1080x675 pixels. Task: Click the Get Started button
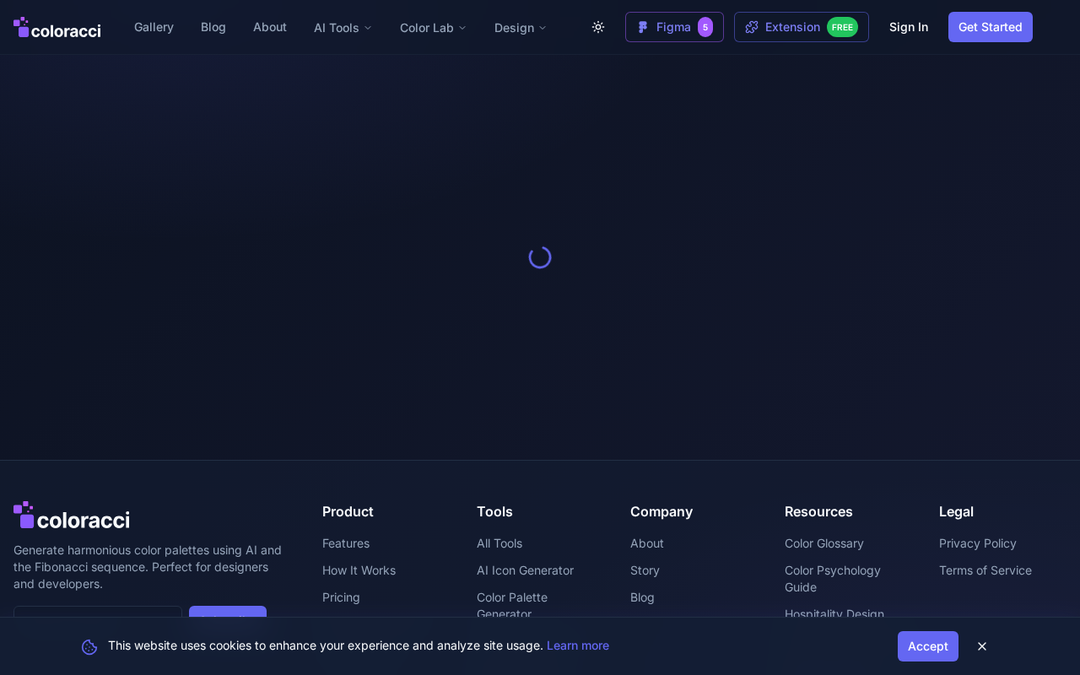(991, 27)
